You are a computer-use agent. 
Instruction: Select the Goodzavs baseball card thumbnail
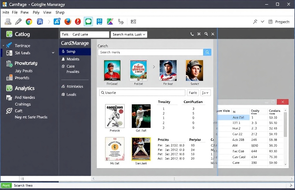(115, 116)
